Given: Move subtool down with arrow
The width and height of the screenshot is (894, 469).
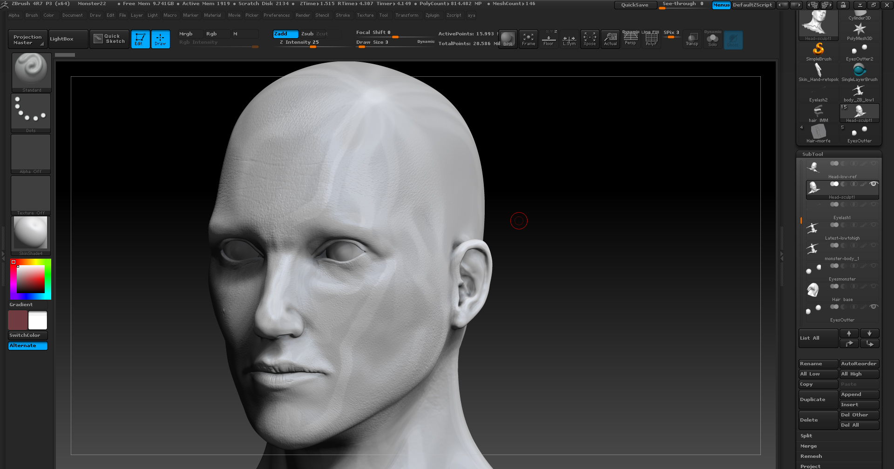Looking at the screenshot, I should pyautogui.click(x=869, y=333).
